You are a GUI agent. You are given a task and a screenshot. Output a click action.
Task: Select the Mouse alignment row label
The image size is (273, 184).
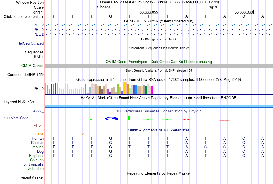pos(38,147)
